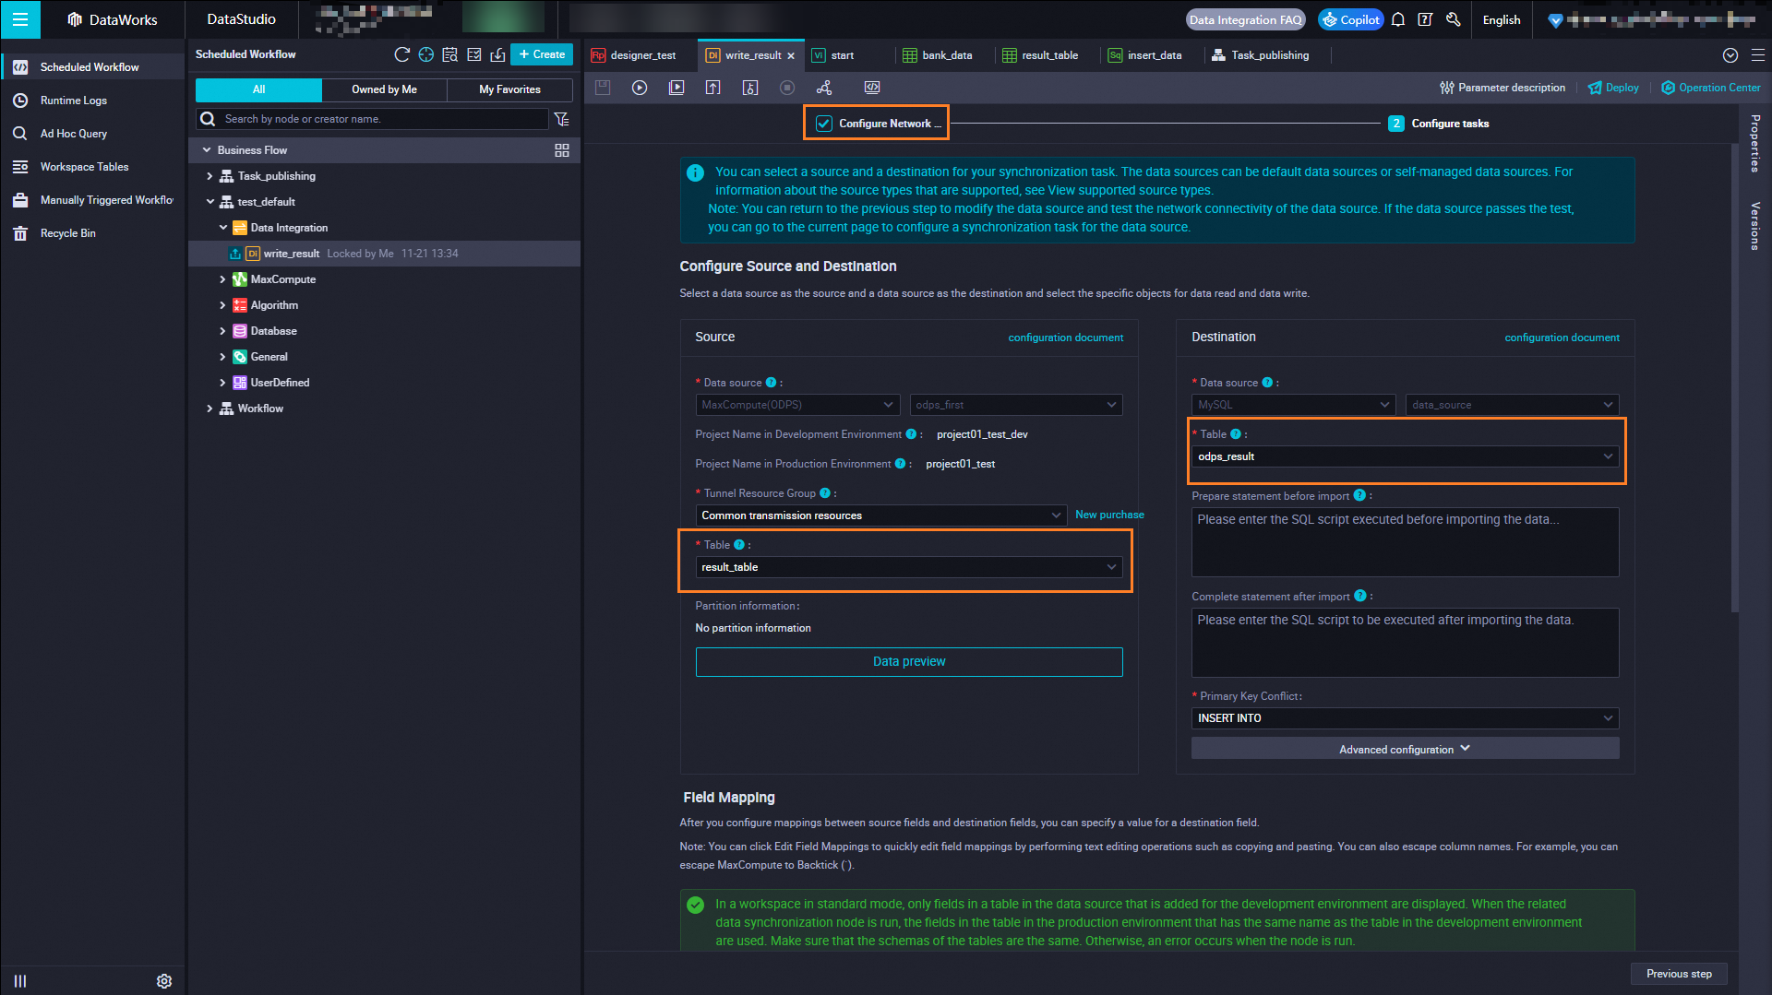Open the Primary Key Conflict dropdown
Screen dimensions: 1772x995
(1404, 718)
